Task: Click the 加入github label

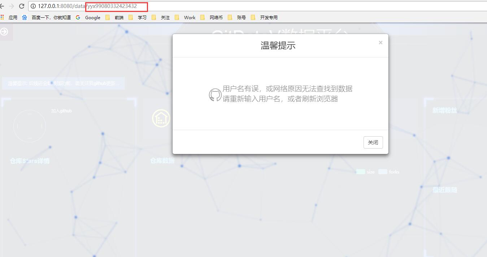Action: (x=61, y=111)
